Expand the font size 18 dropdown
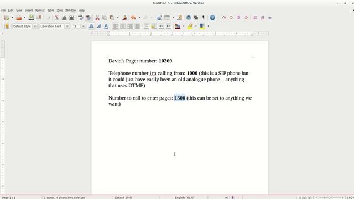Screen dimensions: 354x199 tap(84, 26)
